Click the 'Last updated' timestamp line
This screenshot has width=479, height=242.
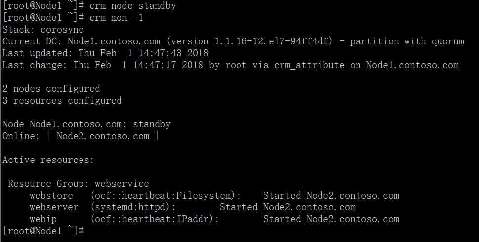point(105,53)
